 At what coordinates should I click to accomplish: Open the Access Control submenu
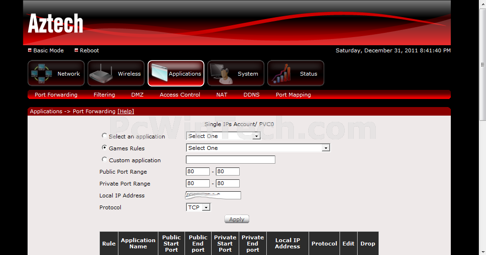[180, 95]
